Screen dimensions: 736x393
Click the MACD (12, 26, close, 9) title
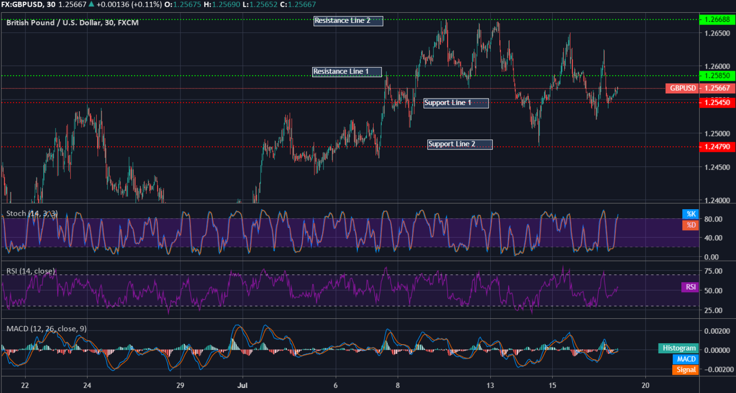coord(46,329)
